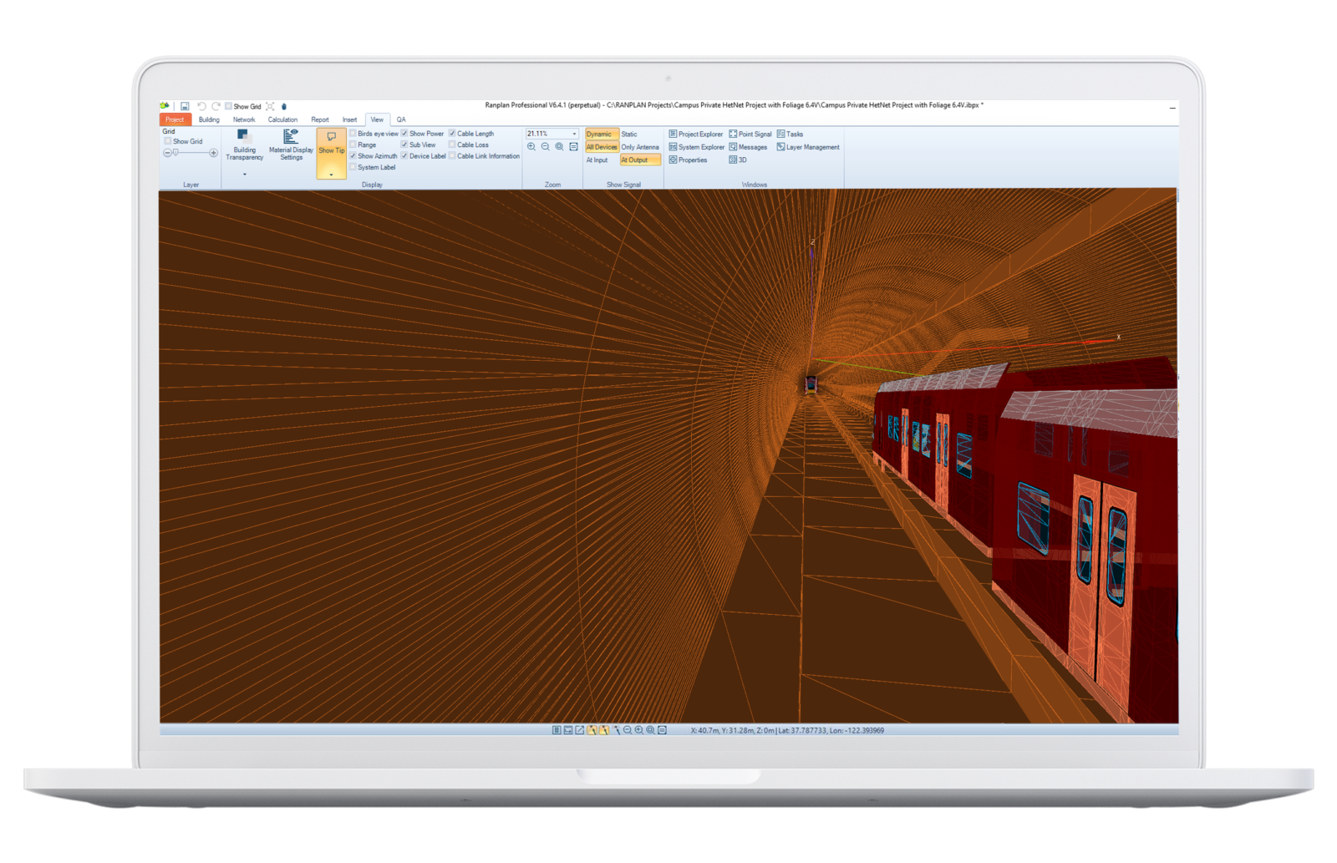
Task: Switch to the Insert tab
Action: click(x=349, y=119)
